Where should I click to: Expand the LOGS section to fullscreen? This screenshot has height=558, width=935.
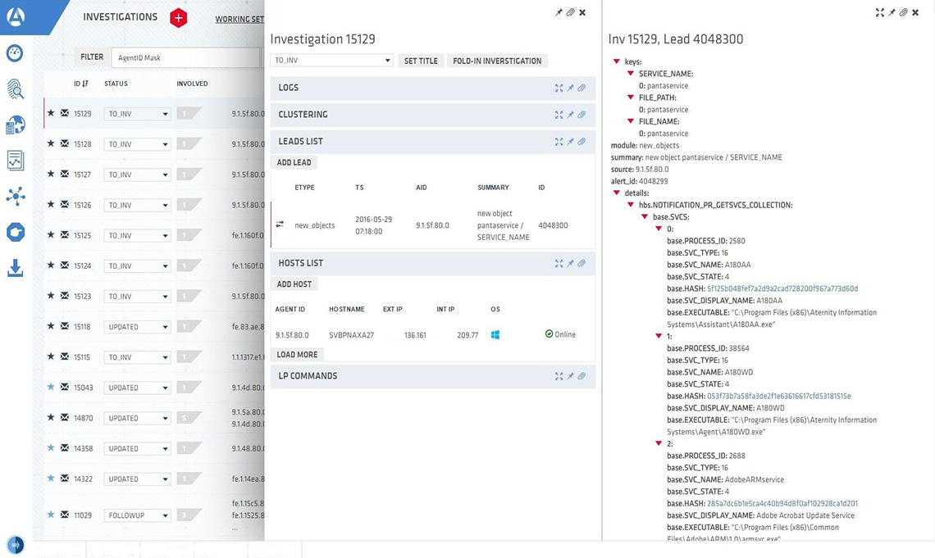(x=559, y=88)
